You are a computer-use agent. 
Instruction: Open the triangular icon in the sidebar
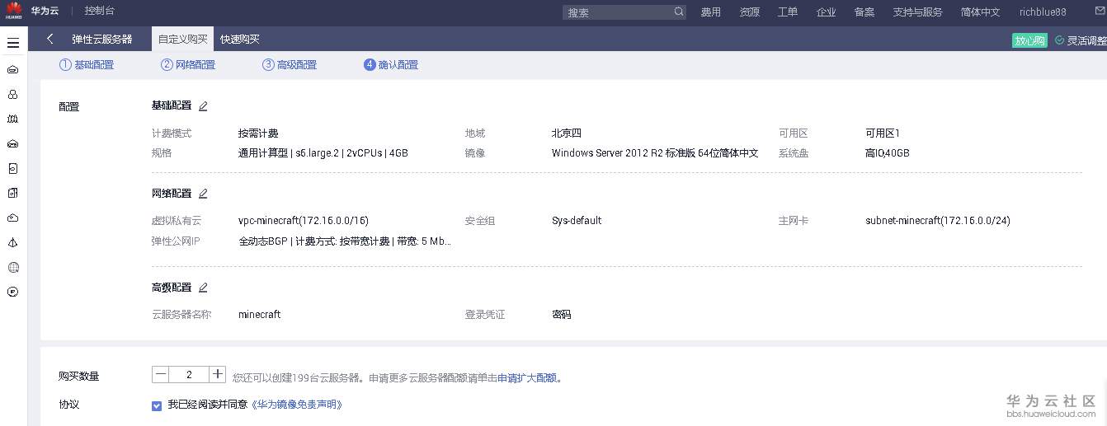[x=13, y=243]
